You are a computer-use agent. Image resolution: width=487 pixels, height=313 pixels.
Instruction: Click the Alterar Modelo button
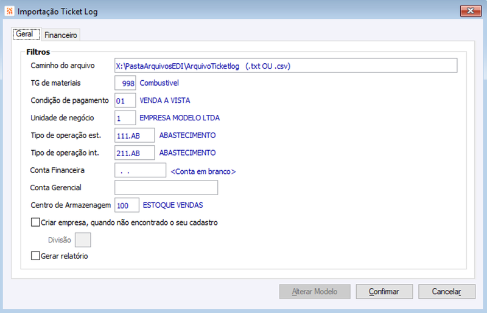point(315,292)
